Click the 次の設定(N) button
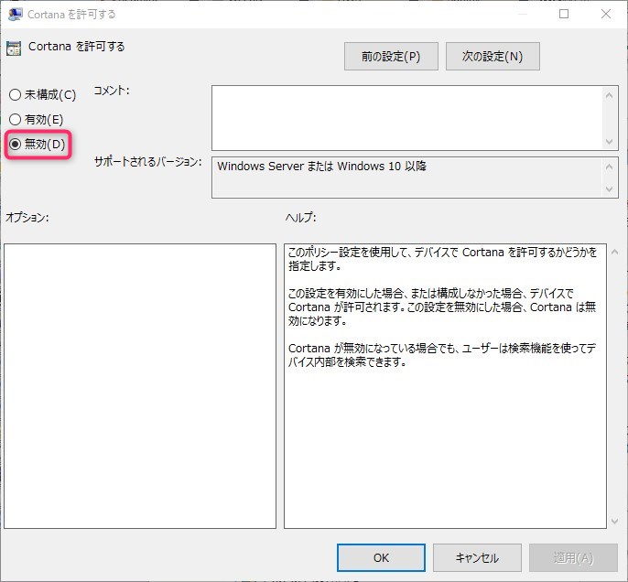628x582 pixels. coord(493,57)
